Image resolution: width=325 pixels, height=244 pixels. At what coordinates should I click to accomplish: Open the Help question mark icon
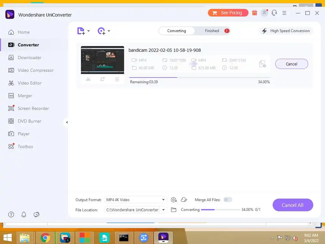tap(11, 214)
